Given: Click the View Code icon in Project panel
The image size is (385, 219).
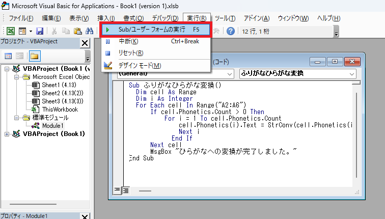Looking at the screenshot, I should click(9, 56).
